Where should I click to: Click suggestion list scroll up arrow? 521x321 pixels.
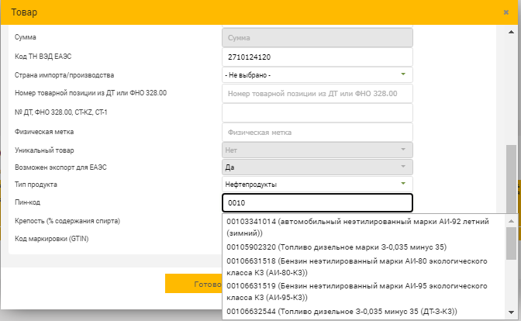click(x=511, y=221)
